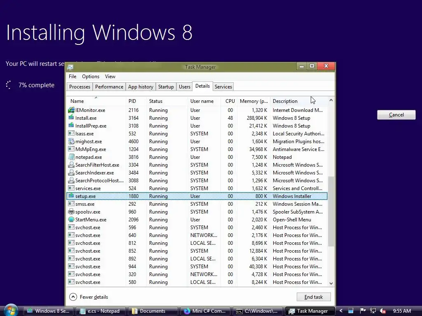This screenshot has width=422, height=316.
Task: Open the View menu
Action: [110, 77]
